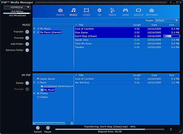
Task: Open the Game controller icon
Action: click(125, 10)
